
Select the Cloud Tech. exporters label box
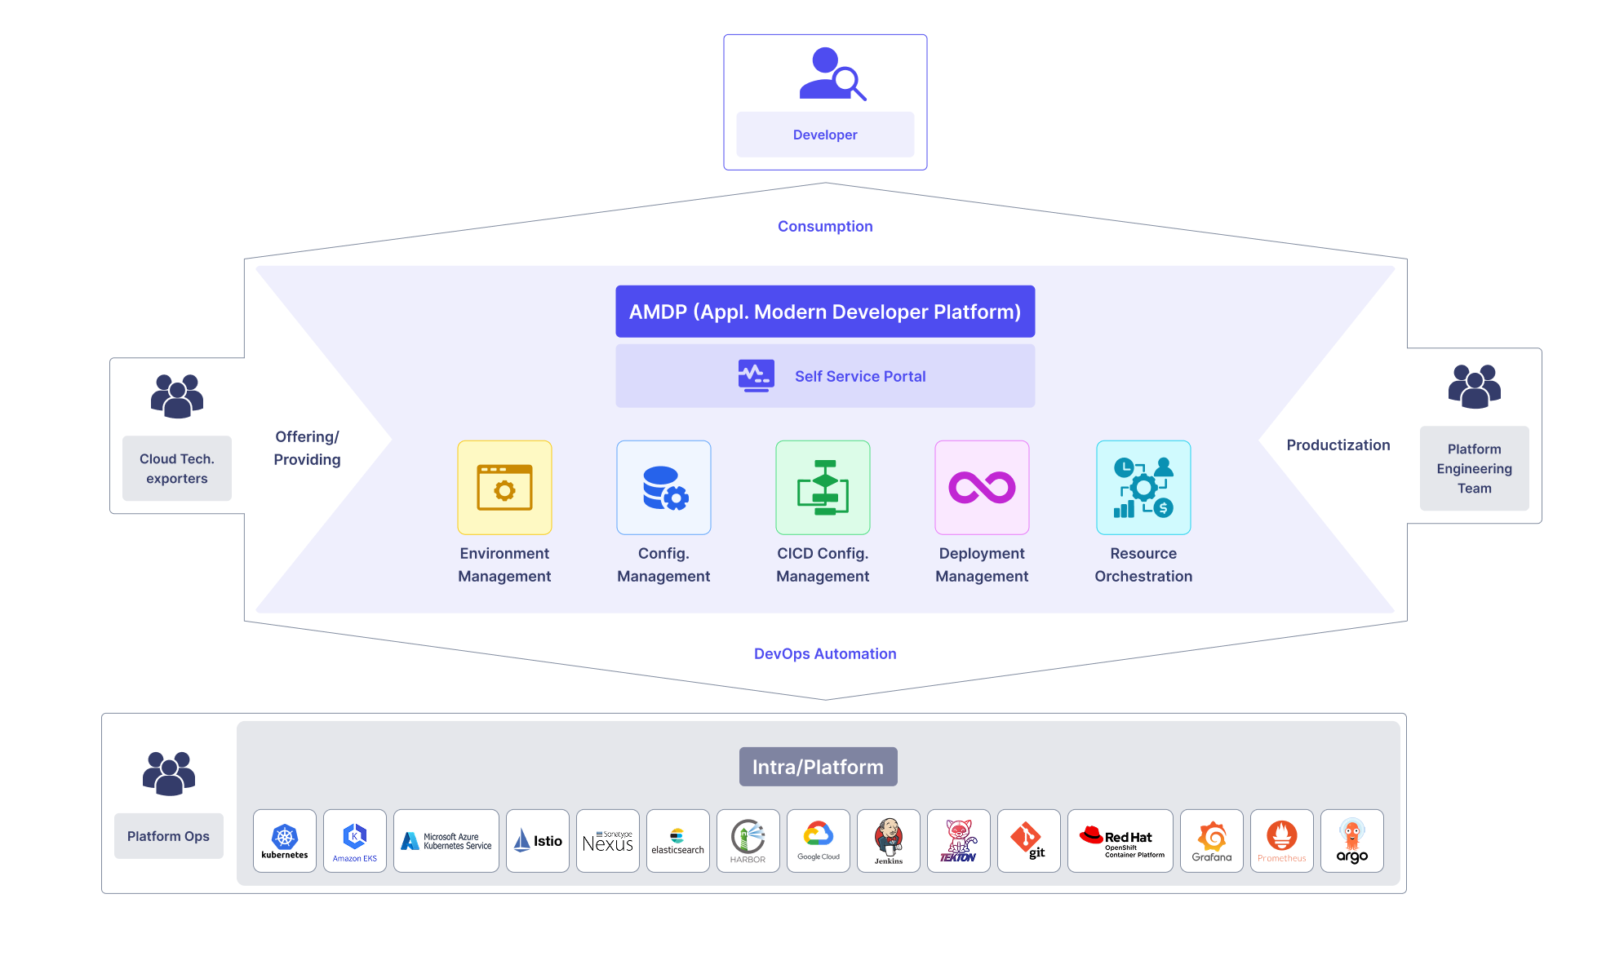tap(177, 468)
